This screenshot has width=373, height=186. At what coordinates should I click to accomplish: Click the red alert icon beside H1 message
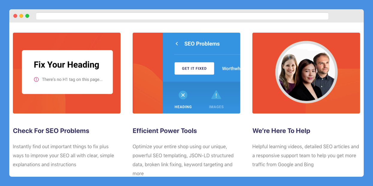pos(36,79)
